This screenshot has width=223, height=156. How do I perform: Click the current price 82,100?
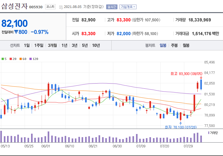14,23
